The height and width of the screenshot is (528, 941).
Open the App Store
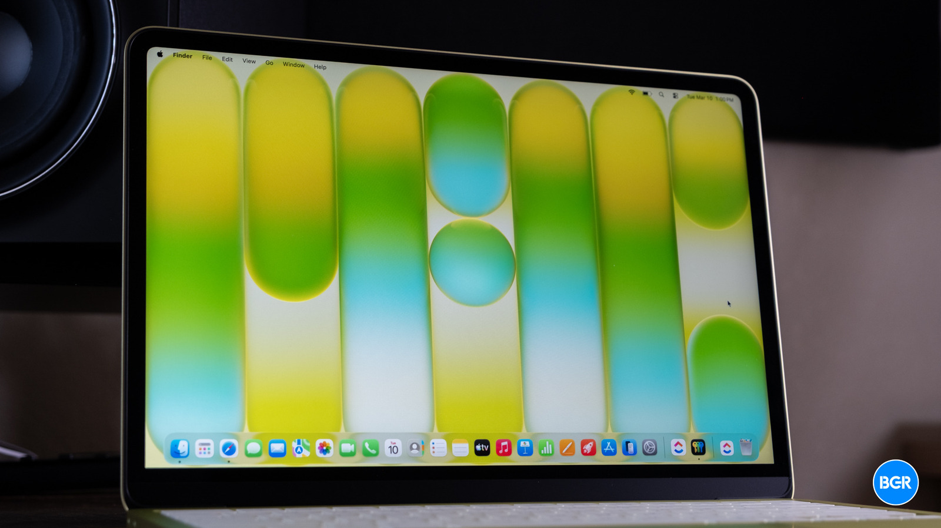tap(609, 448)
